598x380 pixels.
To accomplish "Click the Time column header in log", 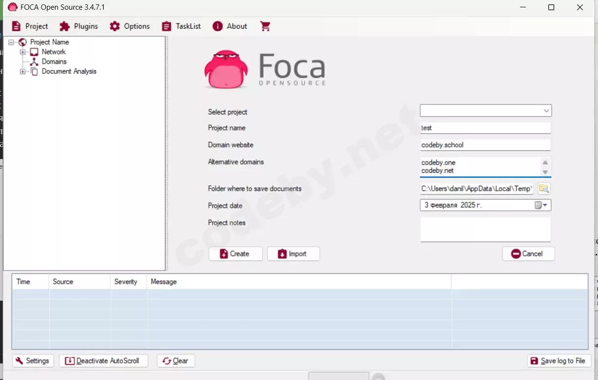I will [x=31, y=282].
